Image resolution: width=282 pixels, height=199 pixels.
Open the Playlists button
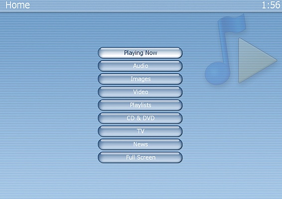click(140, 105)
